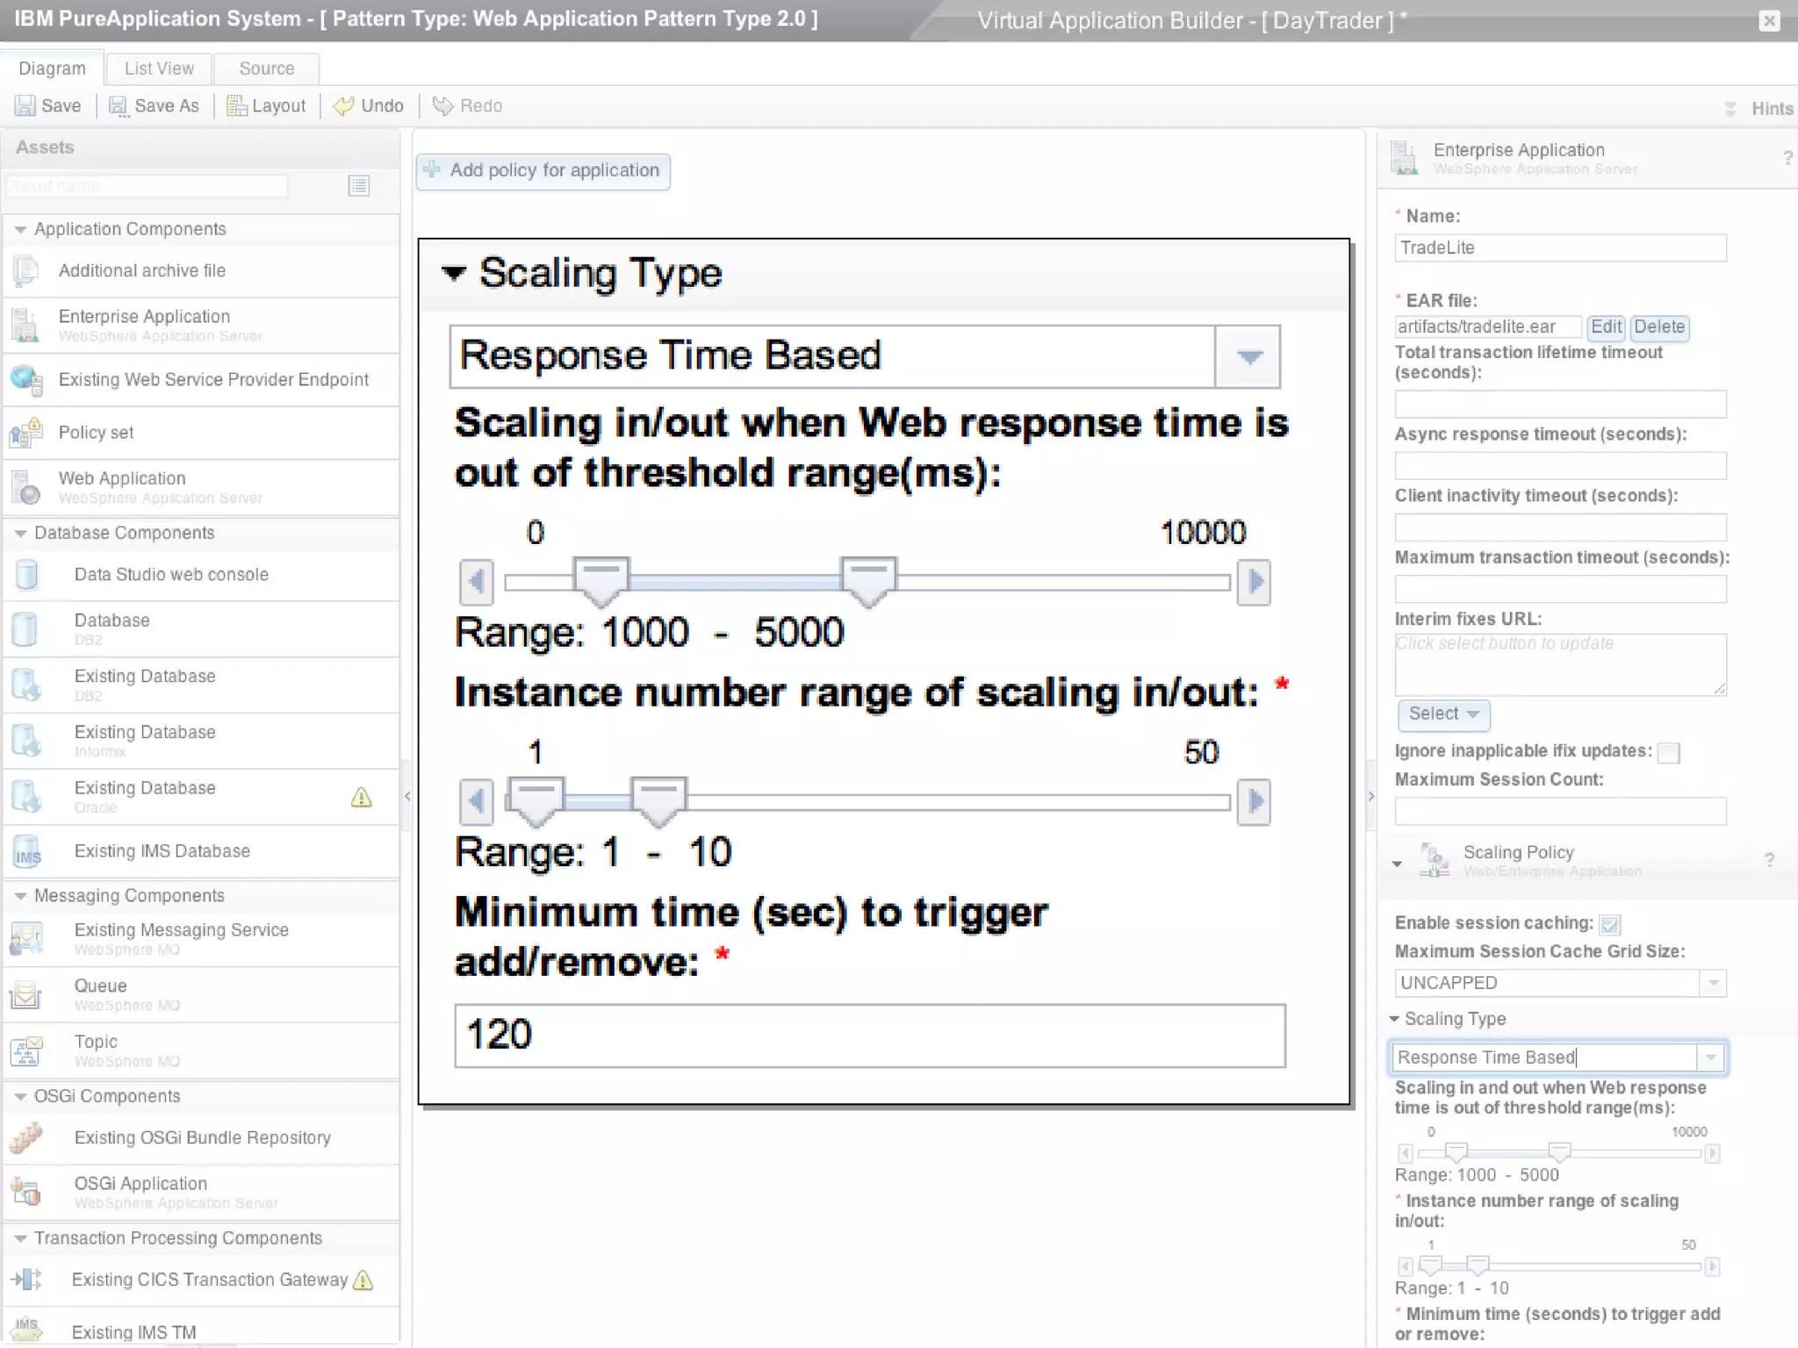This screenshot has width=1798, height=1348.
Task: Click the OSGi Application component icon
Action: click(x=26, y=1192)
